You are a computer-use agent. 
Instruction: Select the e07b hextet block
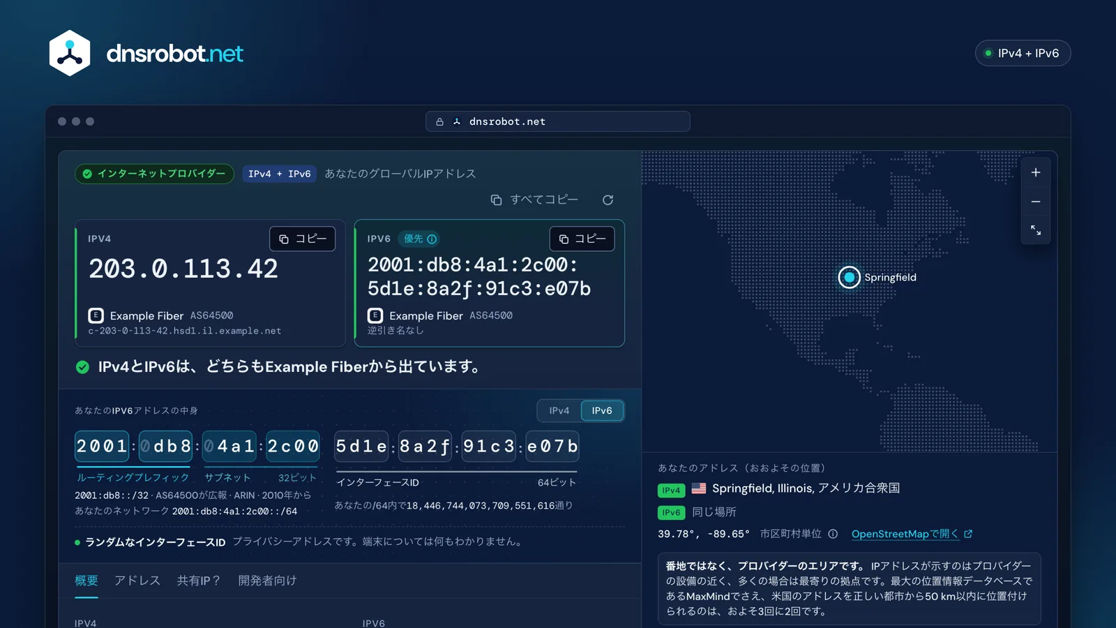[x=552, y=447]
